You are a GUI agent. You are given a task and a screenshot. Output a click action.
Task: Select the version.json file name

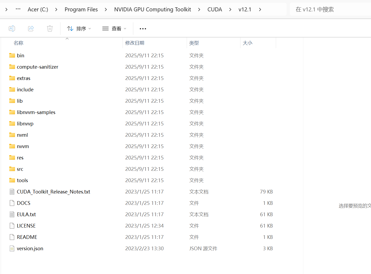(x=30, y=248)
